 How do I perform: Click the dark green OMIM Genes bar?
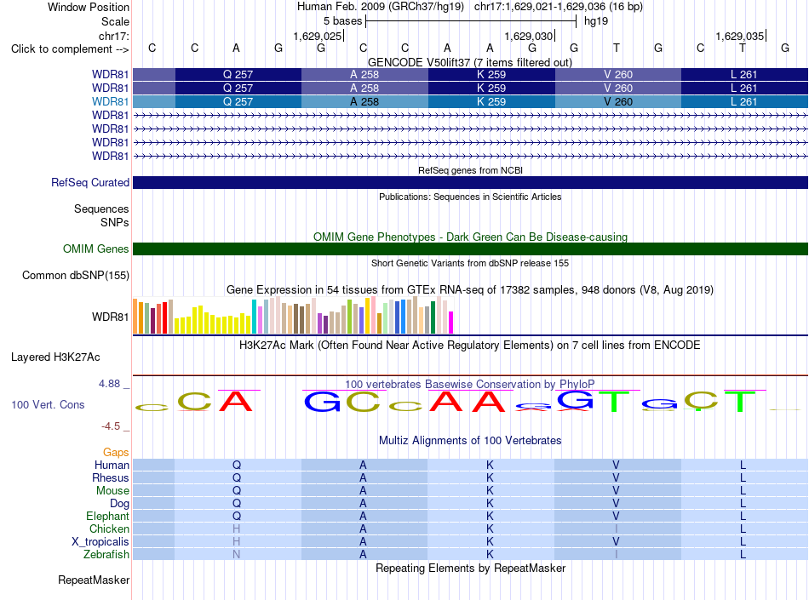pyautogui.click(x=470, y=249)
